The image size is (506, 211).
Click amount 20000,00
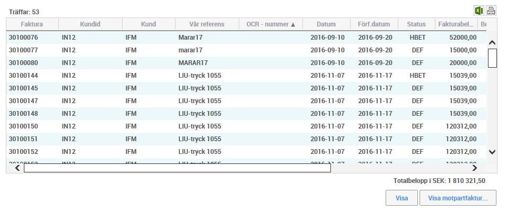463,63
